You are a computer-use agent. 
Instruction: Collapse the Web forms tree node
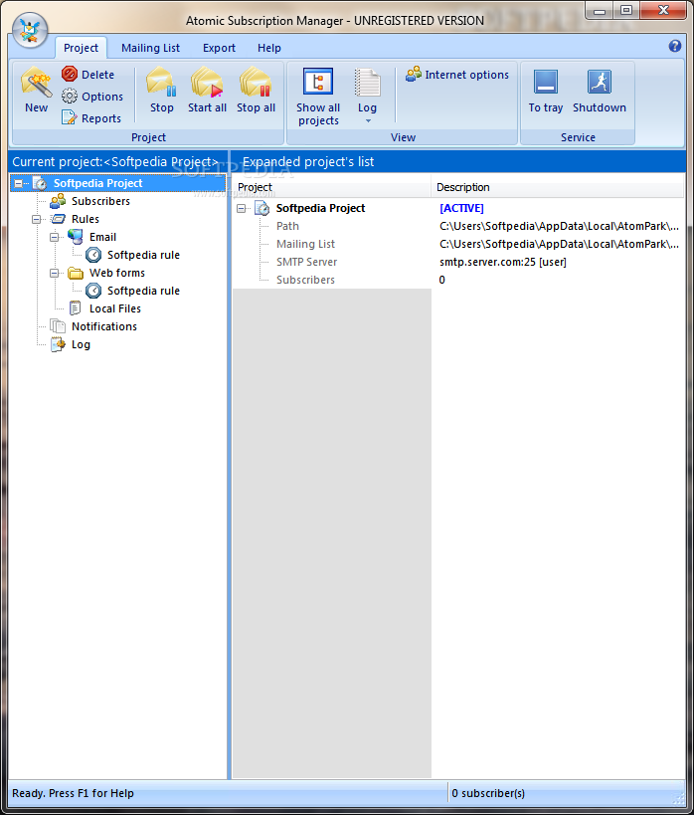tap(54, 273)
